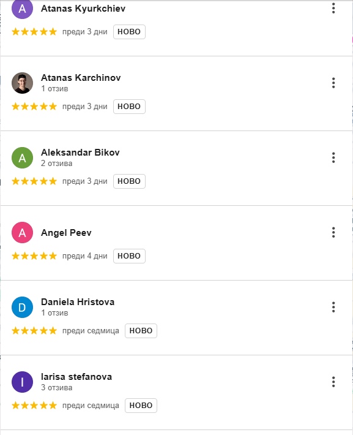353x435 pixels.
Task: Click the five-star rating of Aleksandar Bikov
Action: pyautogui.click(x=34, y=181)
